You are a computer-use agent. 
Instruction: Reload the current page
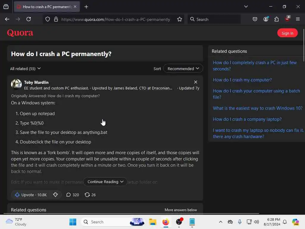click(x=29, y=19)
